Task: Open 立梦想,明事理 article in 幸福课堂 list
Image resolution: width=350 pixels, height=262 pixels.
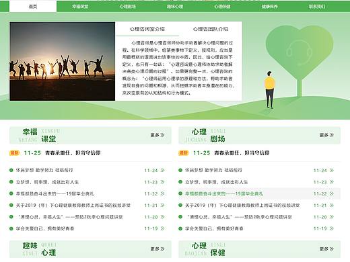Action: [47, 182]
